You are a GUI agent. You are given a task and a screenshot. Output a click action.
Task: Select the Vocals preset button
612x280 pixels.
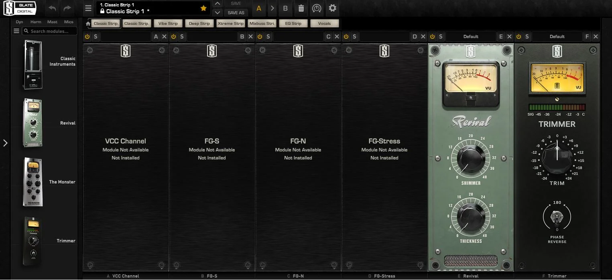[325, 24]
